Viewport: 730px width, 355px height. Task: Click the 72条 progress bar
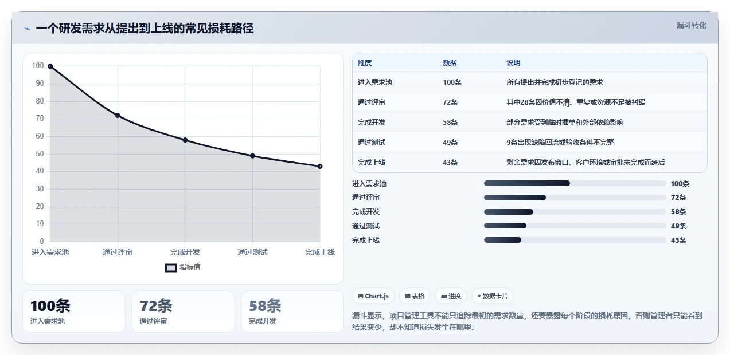click(575, 198)
